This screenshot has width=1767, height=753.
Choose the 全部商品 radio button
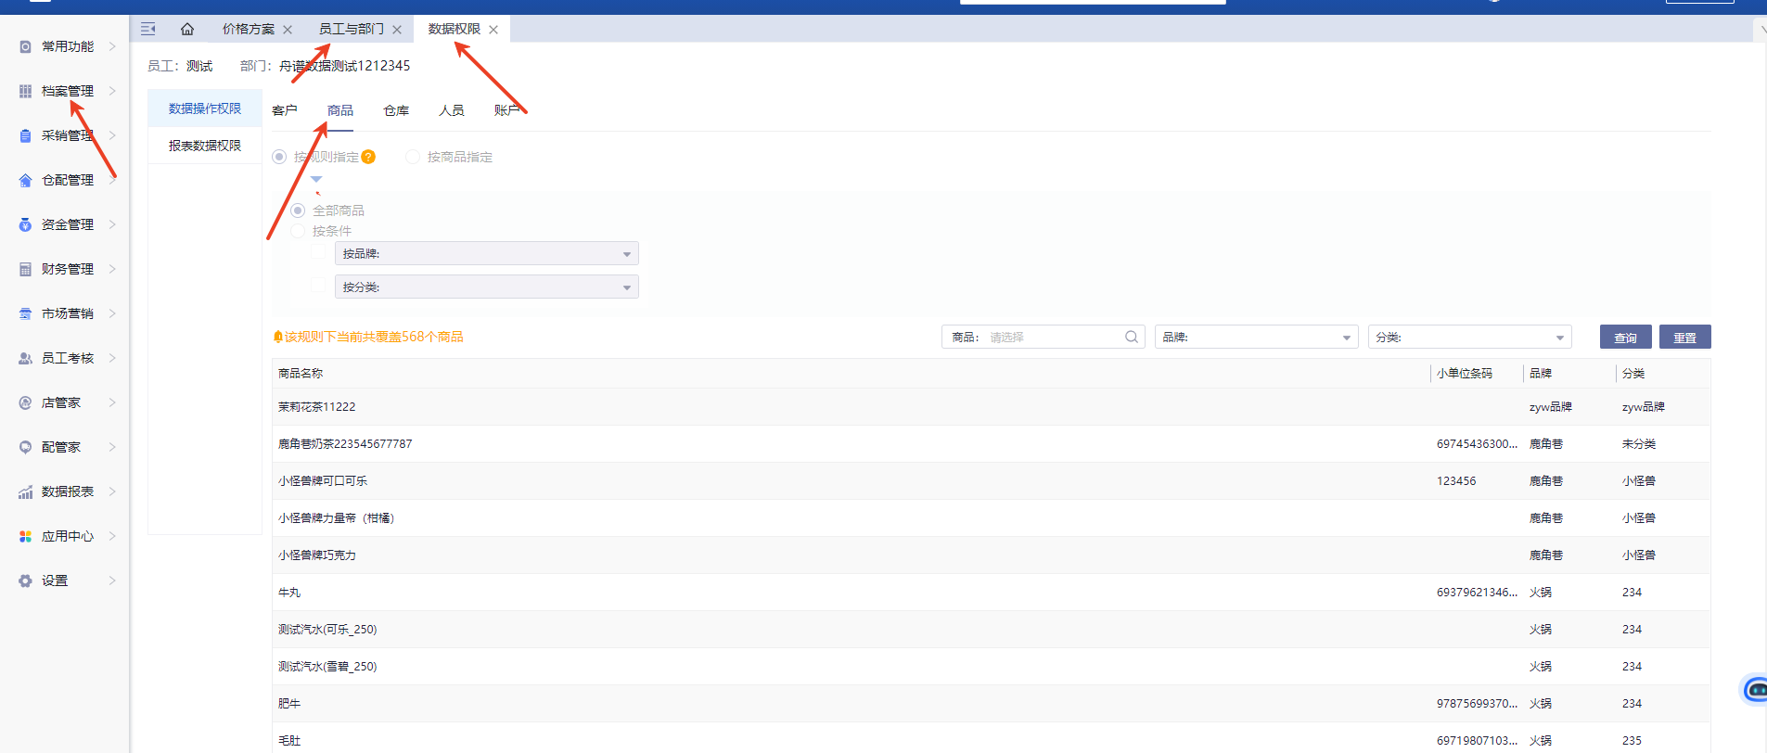[298, 211]
